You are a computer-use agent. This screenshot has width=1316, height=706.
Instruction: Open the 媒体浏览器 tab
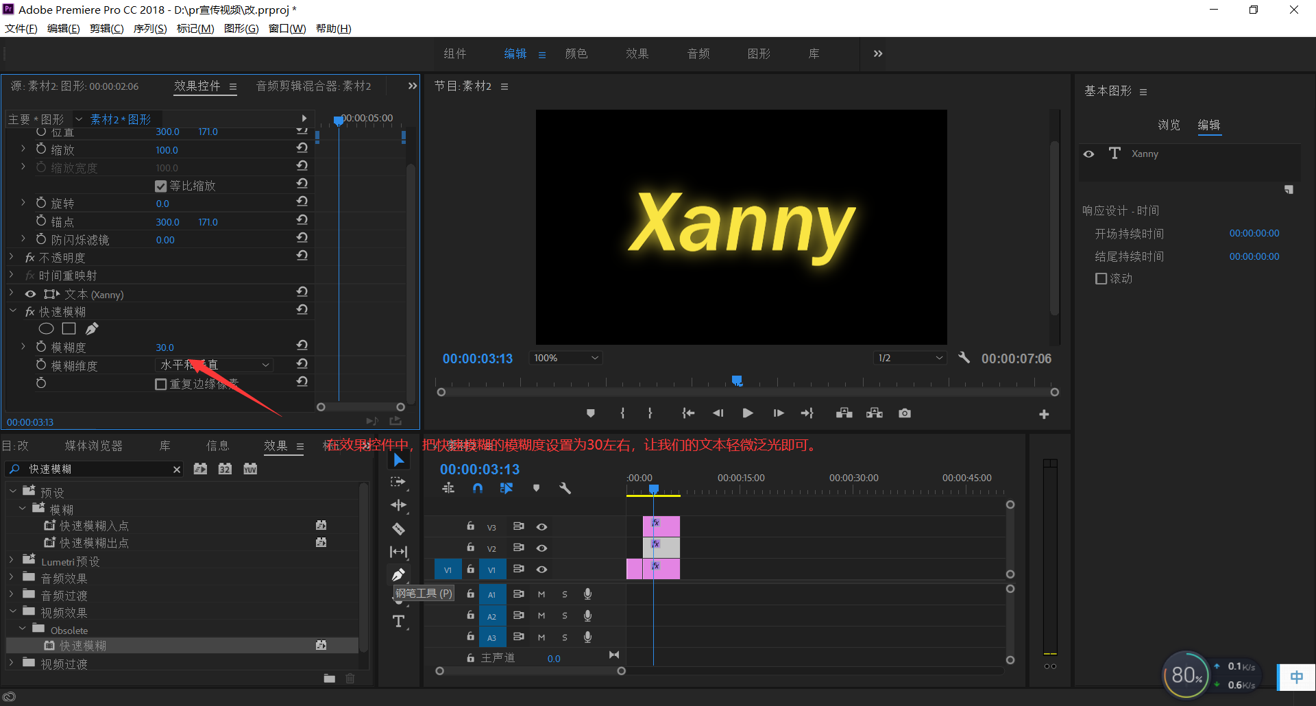point(94,446)
